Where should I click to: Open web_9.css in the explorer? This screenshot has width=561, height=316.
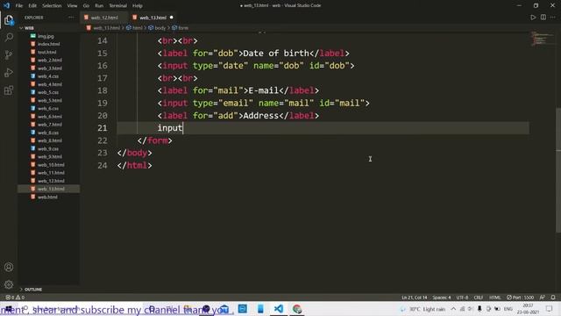(x=49, y=148)
